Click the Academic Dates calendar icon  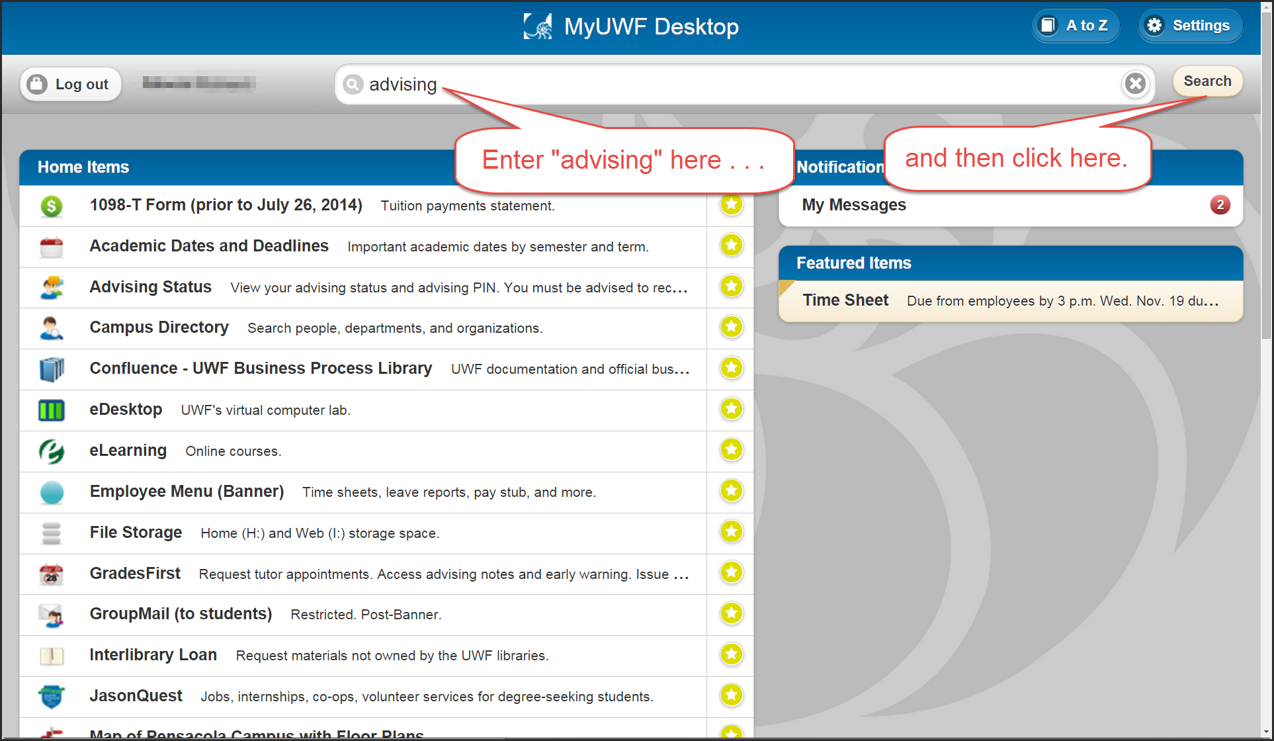[x=52, y=247]
